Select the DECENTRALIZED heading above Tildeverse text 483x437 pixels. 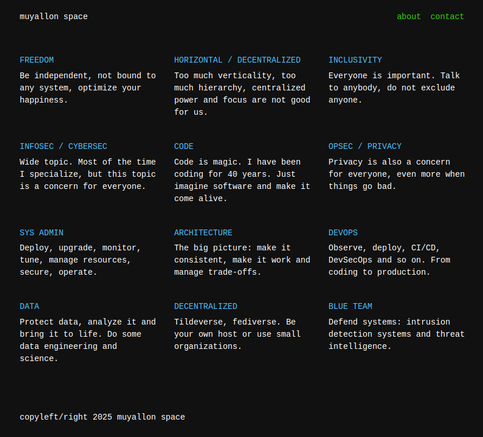tap(206, 307)
